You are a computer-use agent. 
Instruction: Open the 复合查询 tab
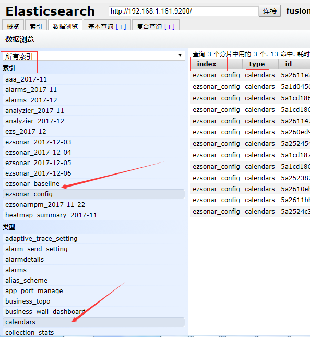156,26
